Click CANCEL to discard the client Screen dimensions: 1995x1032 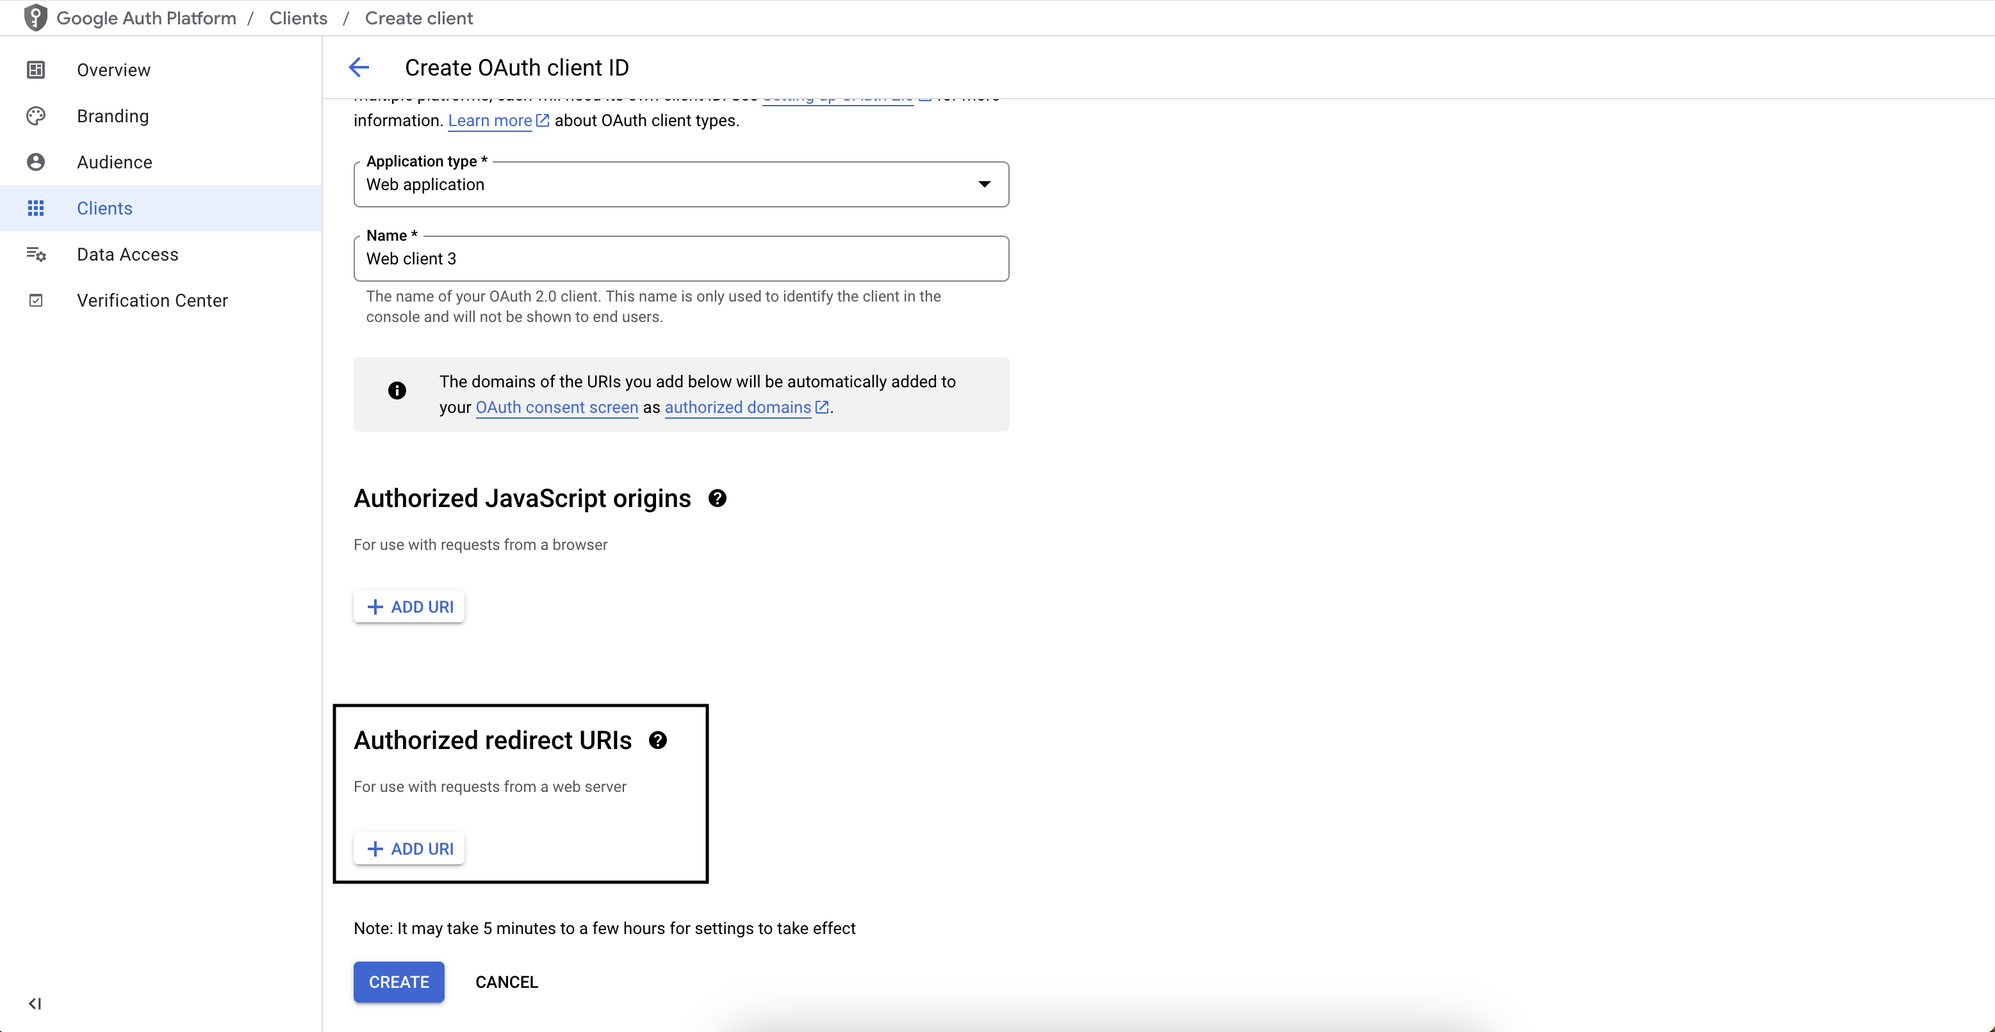507,981
